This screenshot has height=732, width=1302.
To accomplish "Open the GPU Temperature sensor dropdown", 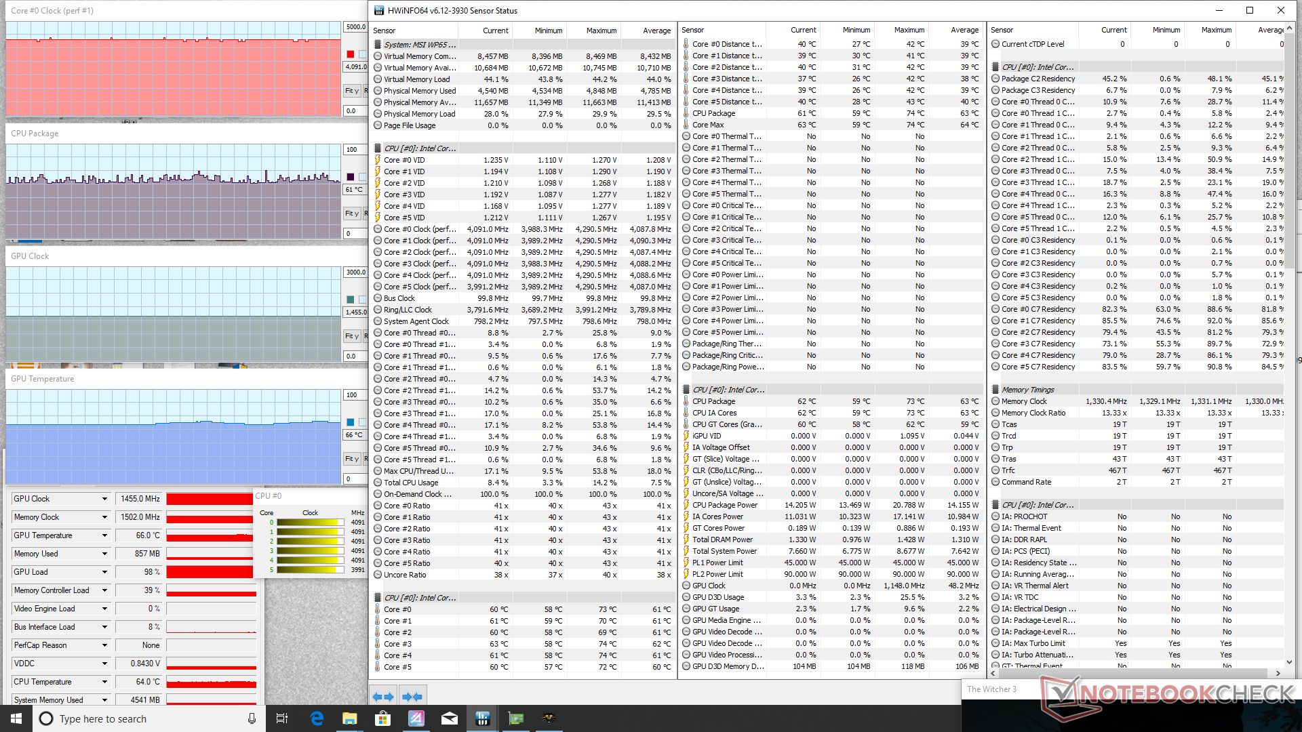I will point(104,535).
